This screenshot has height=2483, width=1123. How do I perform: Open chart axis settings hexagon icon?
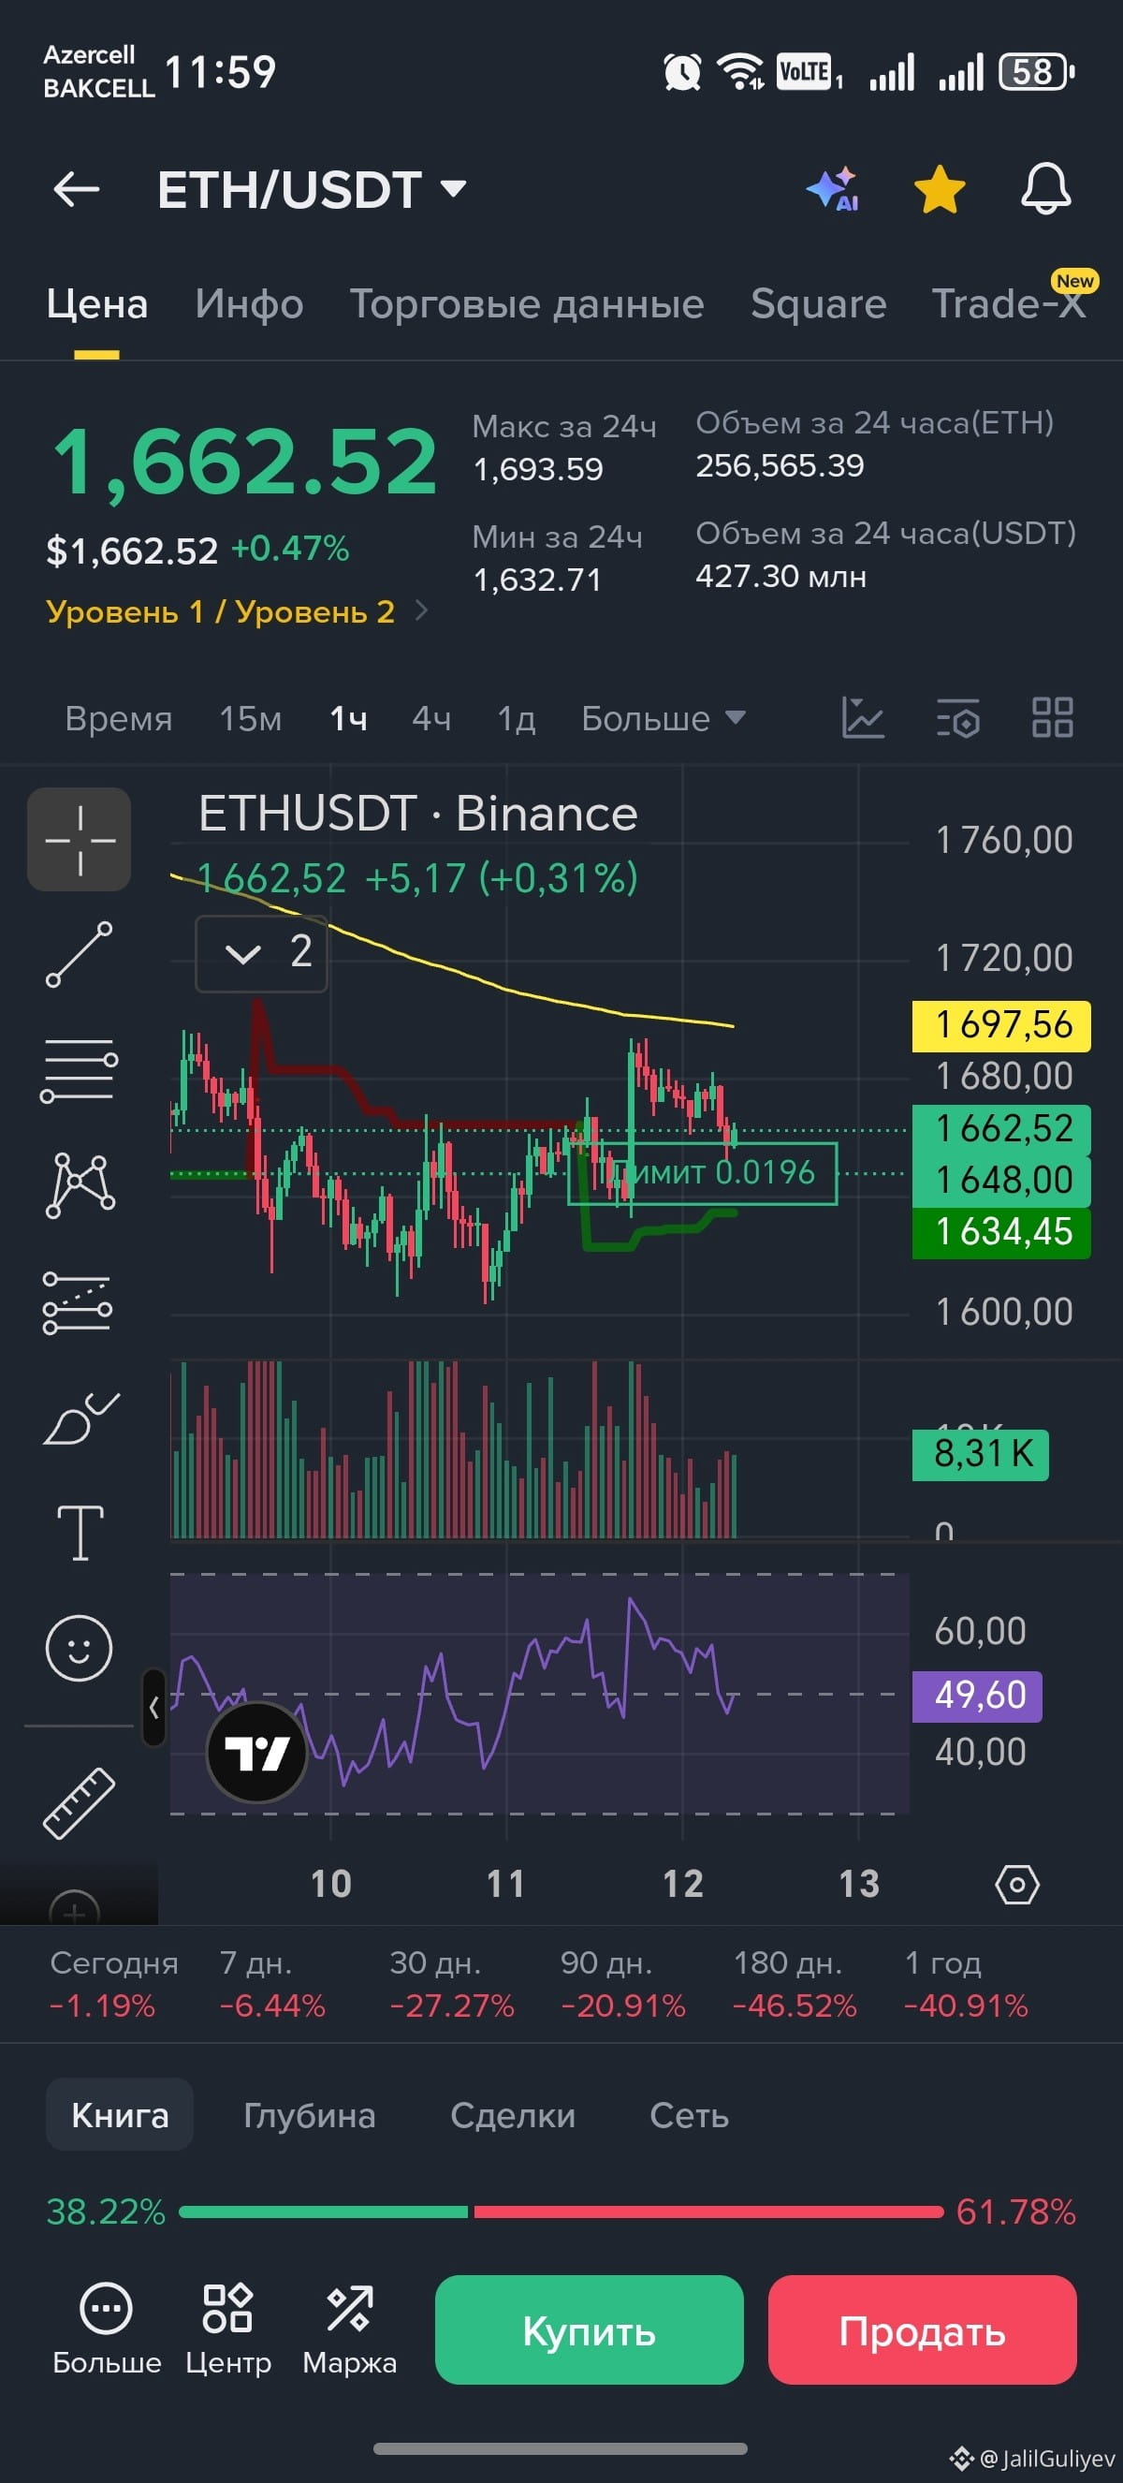[x=1017, y=1885]
